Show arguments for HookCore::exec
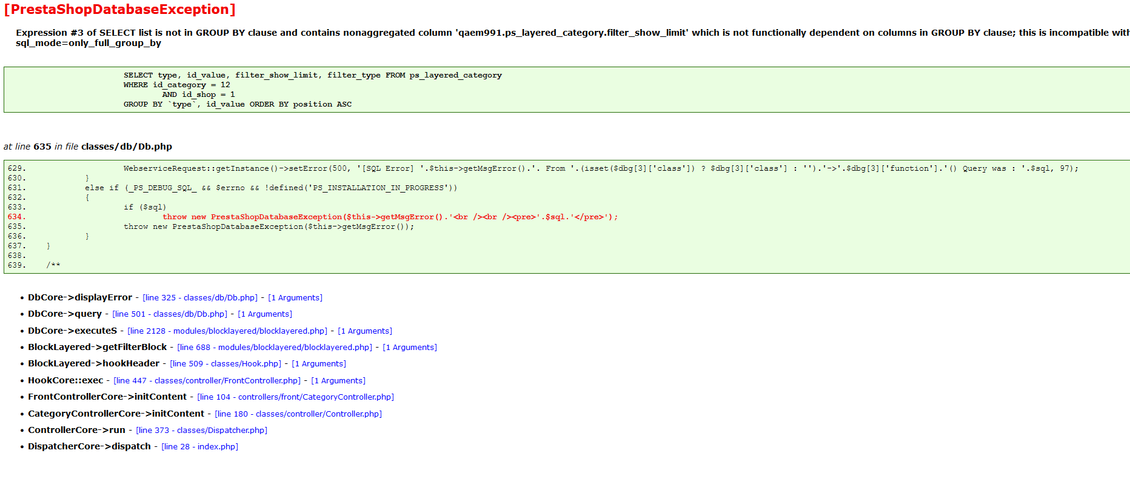Viewport: 1130px width, 502px height. (x=338, y=381)
